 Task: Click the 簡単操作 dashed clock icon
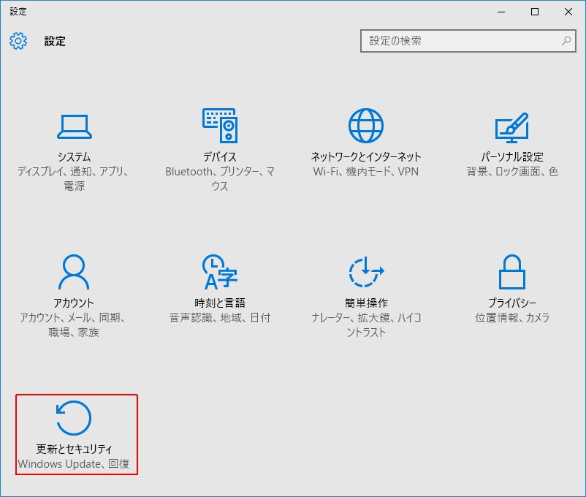point(366,273)
